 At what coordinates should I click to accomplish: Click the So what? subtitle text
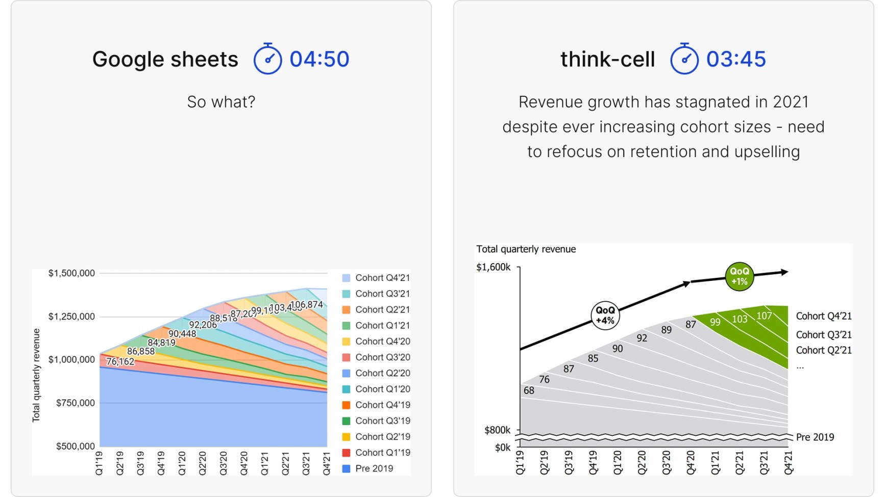tap(221, 102)
